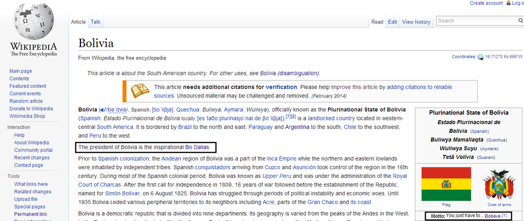The height and width of the screenshot is (221, 524).
Task: Click footnote reference [7]
Action: point(288,116)
